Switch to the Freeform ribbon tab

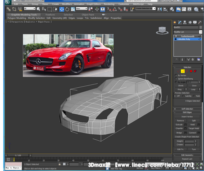tap(50, 14)
